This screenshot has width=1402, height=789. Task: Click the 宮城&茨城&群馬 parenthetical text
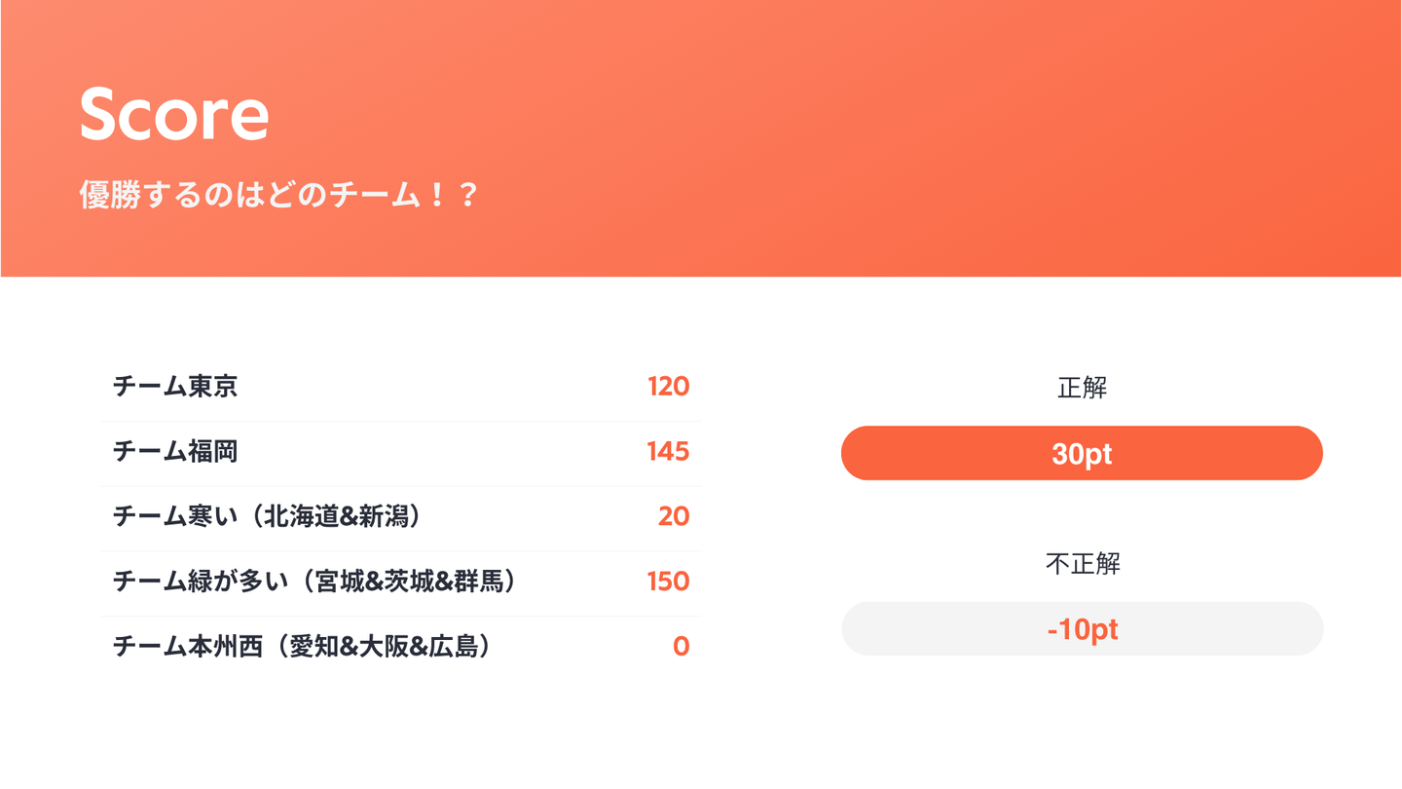click(409, 582)
